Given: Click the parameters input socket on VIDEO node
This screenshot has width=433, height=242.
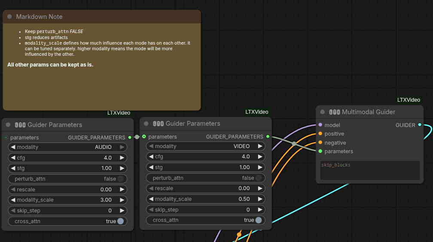Looking at the screenshot, I should (144, 136).
